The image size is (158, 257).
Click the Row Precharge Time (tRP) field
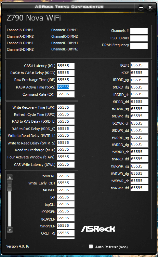[66, 80]
